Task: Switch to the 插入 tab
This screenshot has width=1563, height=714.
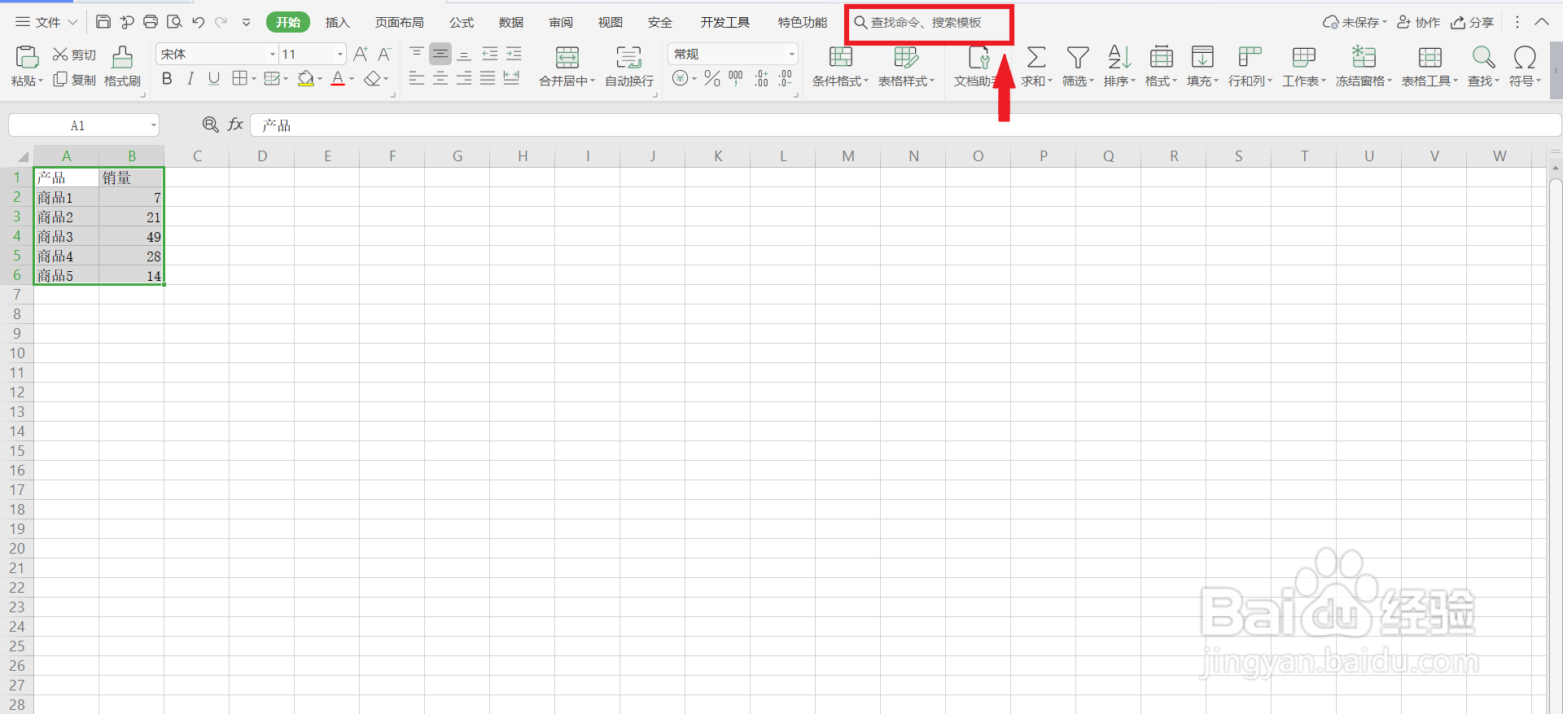Action: (337, 22)
